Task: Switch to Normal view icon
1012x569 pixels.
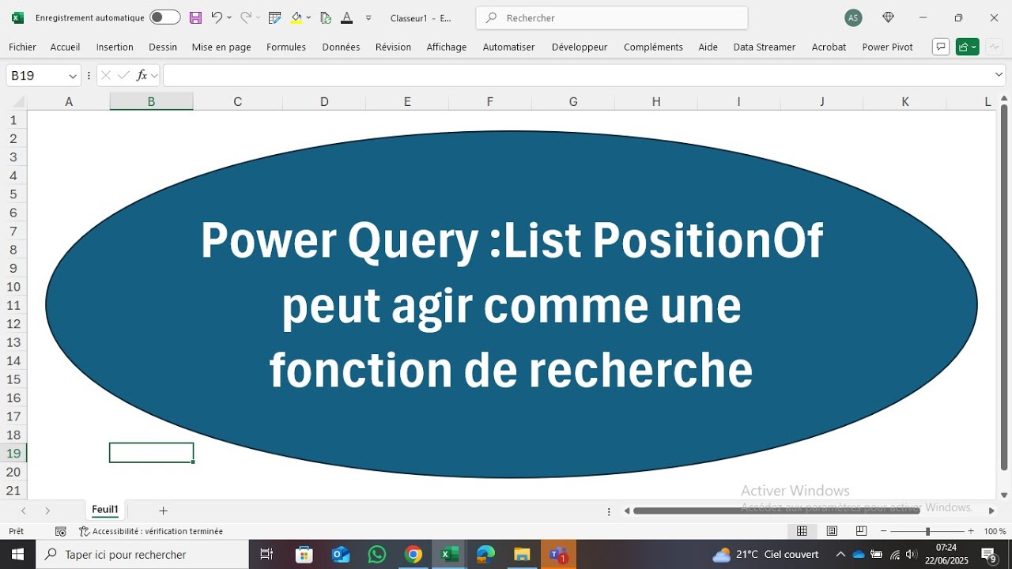Action: click(x=802, y=531)
